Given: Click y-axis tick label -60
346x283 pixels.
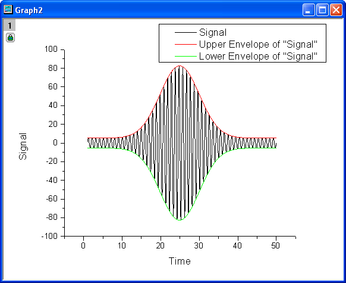Looking at the screenshot, I should pyautogui.click(x=52, y=199).
